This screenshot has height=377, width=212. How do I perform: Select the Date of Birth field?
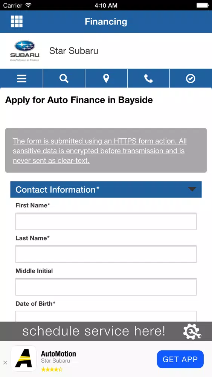coord(106,316)
